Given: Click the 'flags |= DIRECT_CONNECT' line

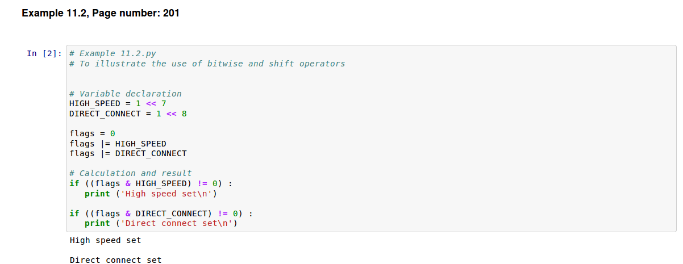Looking at the screenshot, I should click(x=128, y=153).
